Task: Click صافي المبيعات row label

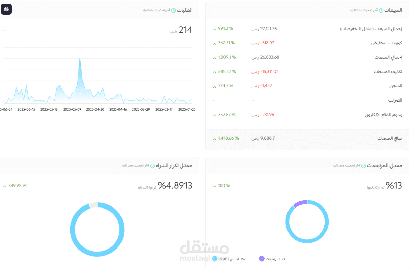Action: click(390, 138)
